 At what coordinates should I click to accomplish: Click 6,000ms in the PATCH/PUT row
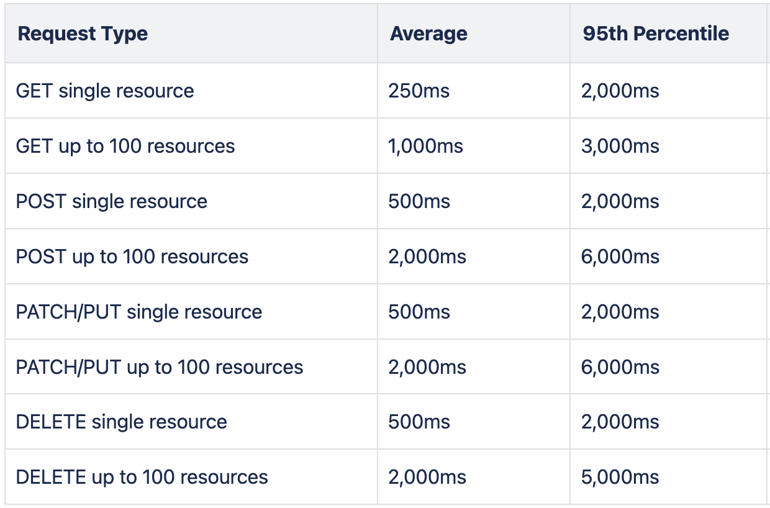[620, 367]
